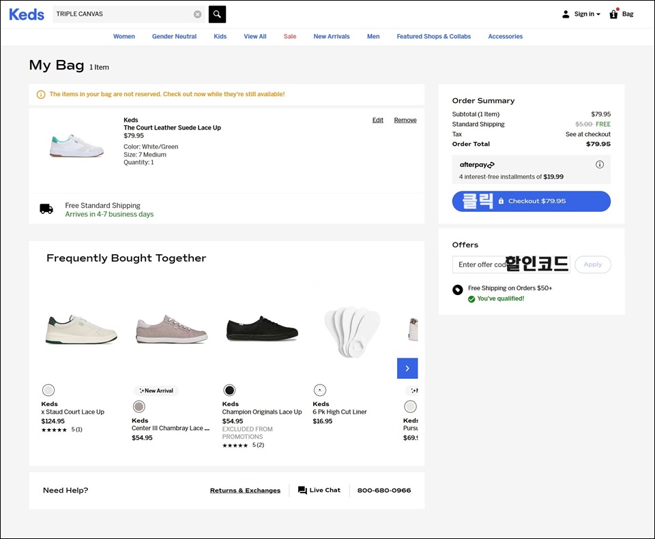
Task: Open the Men menu
Action: pyautogui.click(x=373, y=36)
